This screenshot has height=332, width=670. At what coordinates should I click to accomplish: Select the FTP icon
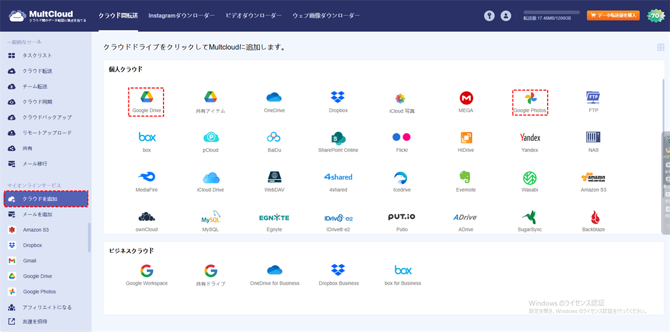[x=594, y=102]
